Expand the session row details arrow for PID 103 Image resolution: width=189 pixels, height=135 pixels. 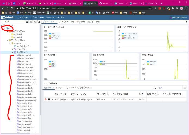coord(52,99)
